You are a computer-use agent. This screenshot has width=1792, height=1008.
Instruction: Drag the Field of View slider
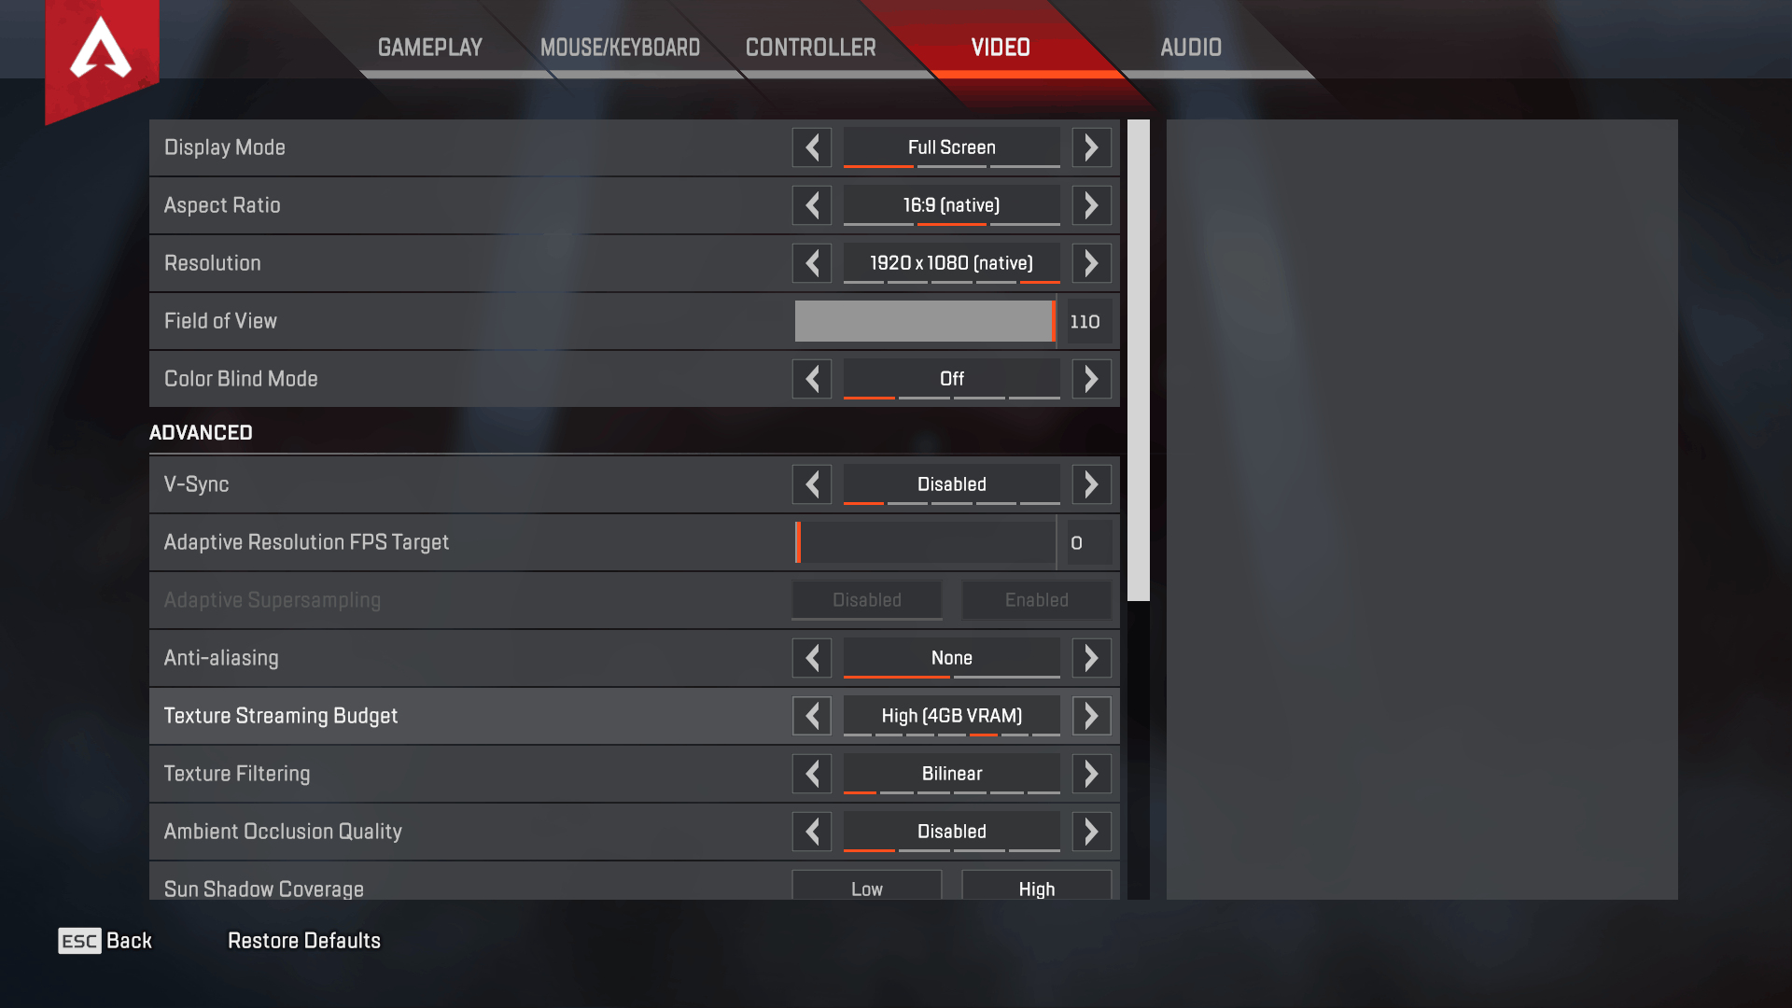coord(1050,320)
